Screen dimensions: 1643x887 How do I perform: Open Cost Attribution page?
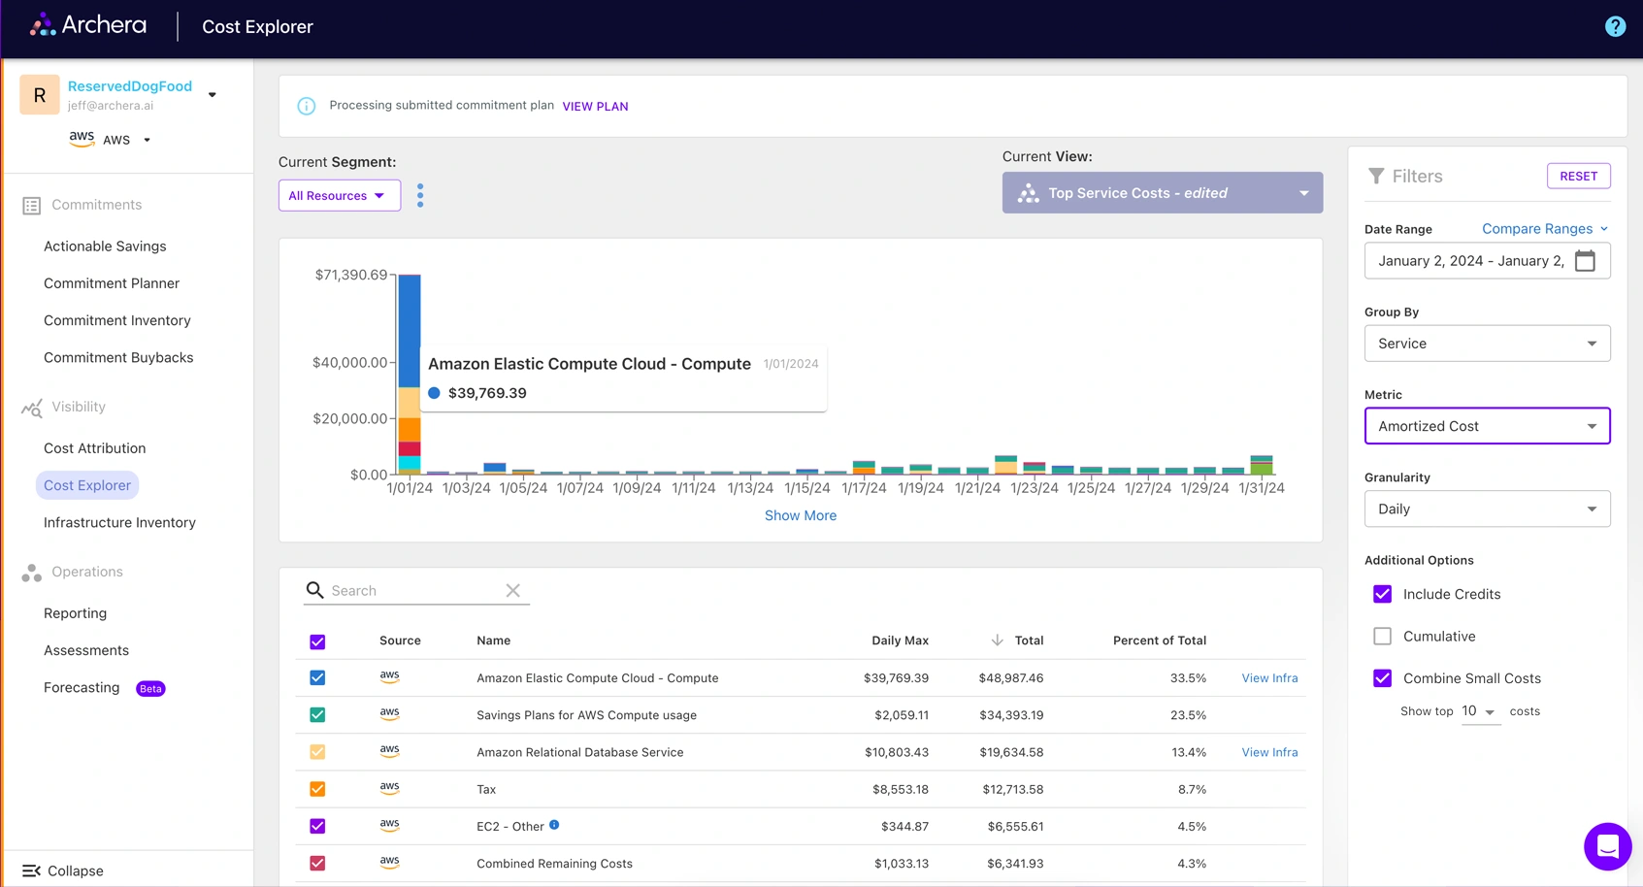[x=95, y=448]
